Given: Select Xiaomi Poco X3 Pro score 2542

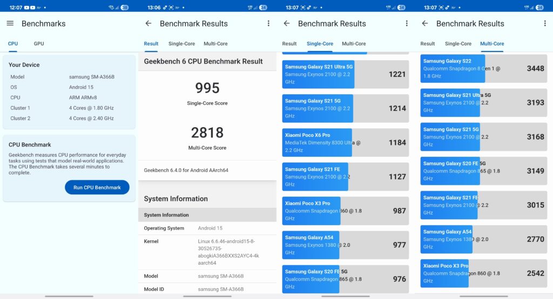Looking at the screenshot, I should click(483, 273).
